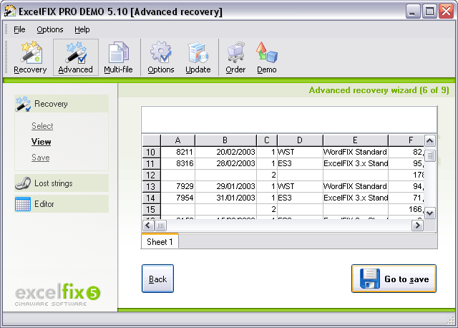Image resolution: width=458 pixels, height=328 pixels.
Task: Select row 13 header
Action: [x=151, y=186]
